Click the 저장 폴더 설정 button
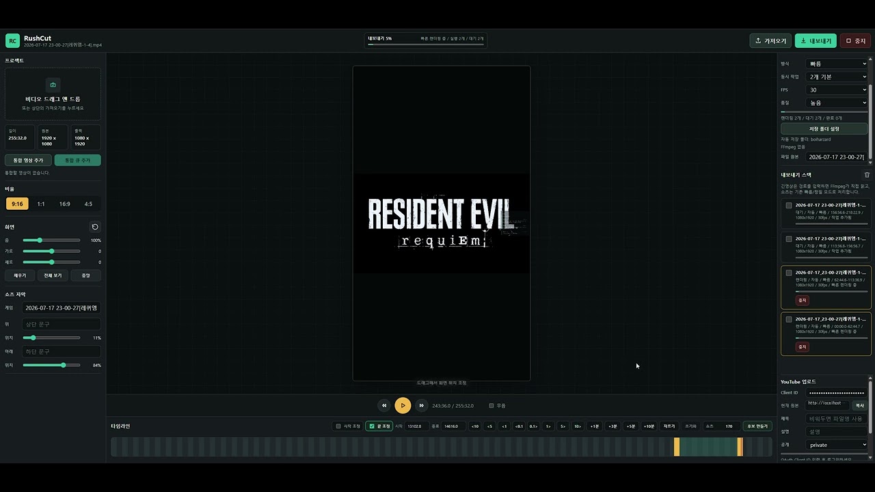The image size is (875, 492). (x=824, y=128)
